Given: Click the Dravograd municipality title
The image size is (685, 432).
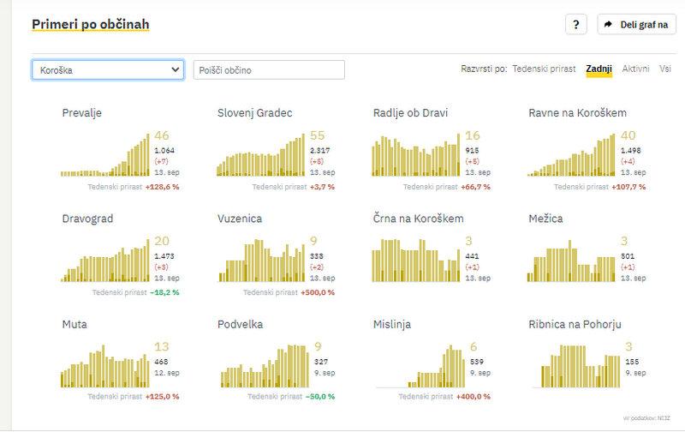Looking at the screenshot, I should [87, 219].
